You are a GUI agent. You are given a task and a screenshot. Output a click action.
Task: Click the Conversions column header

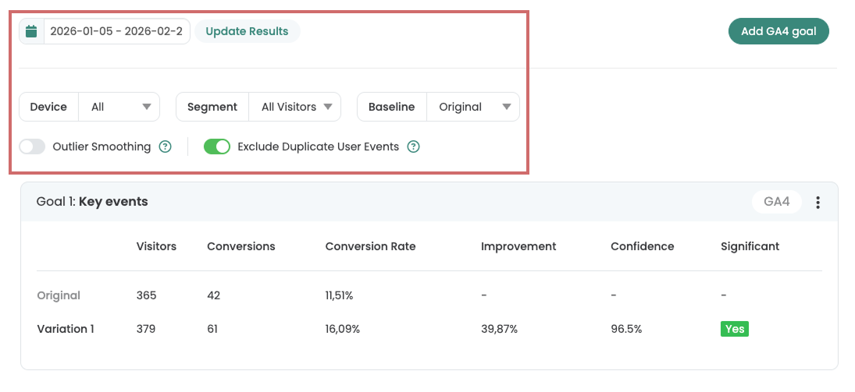coord(241,246)
